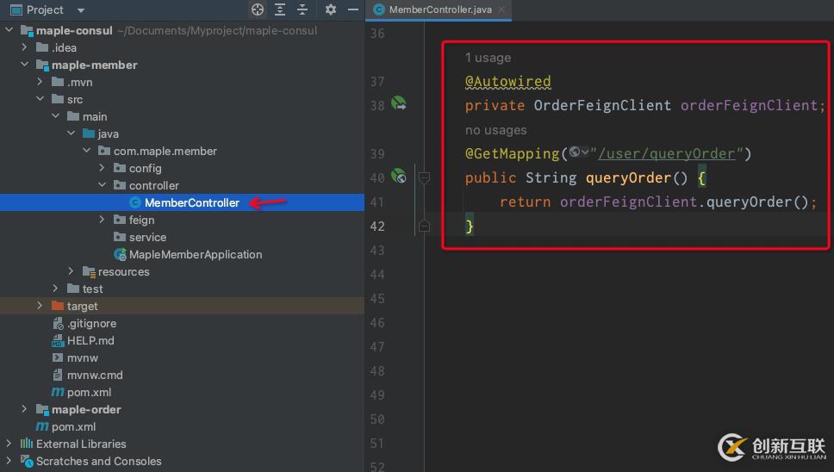Image resolution: width=834 pixels, height=472 pixels.
Task: Switch to MemberController.java editor tab
Action: coord(439,9)
